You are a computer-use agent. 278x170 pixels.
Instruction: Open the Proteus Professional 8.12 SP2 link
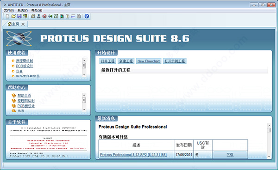click(133, 155)
